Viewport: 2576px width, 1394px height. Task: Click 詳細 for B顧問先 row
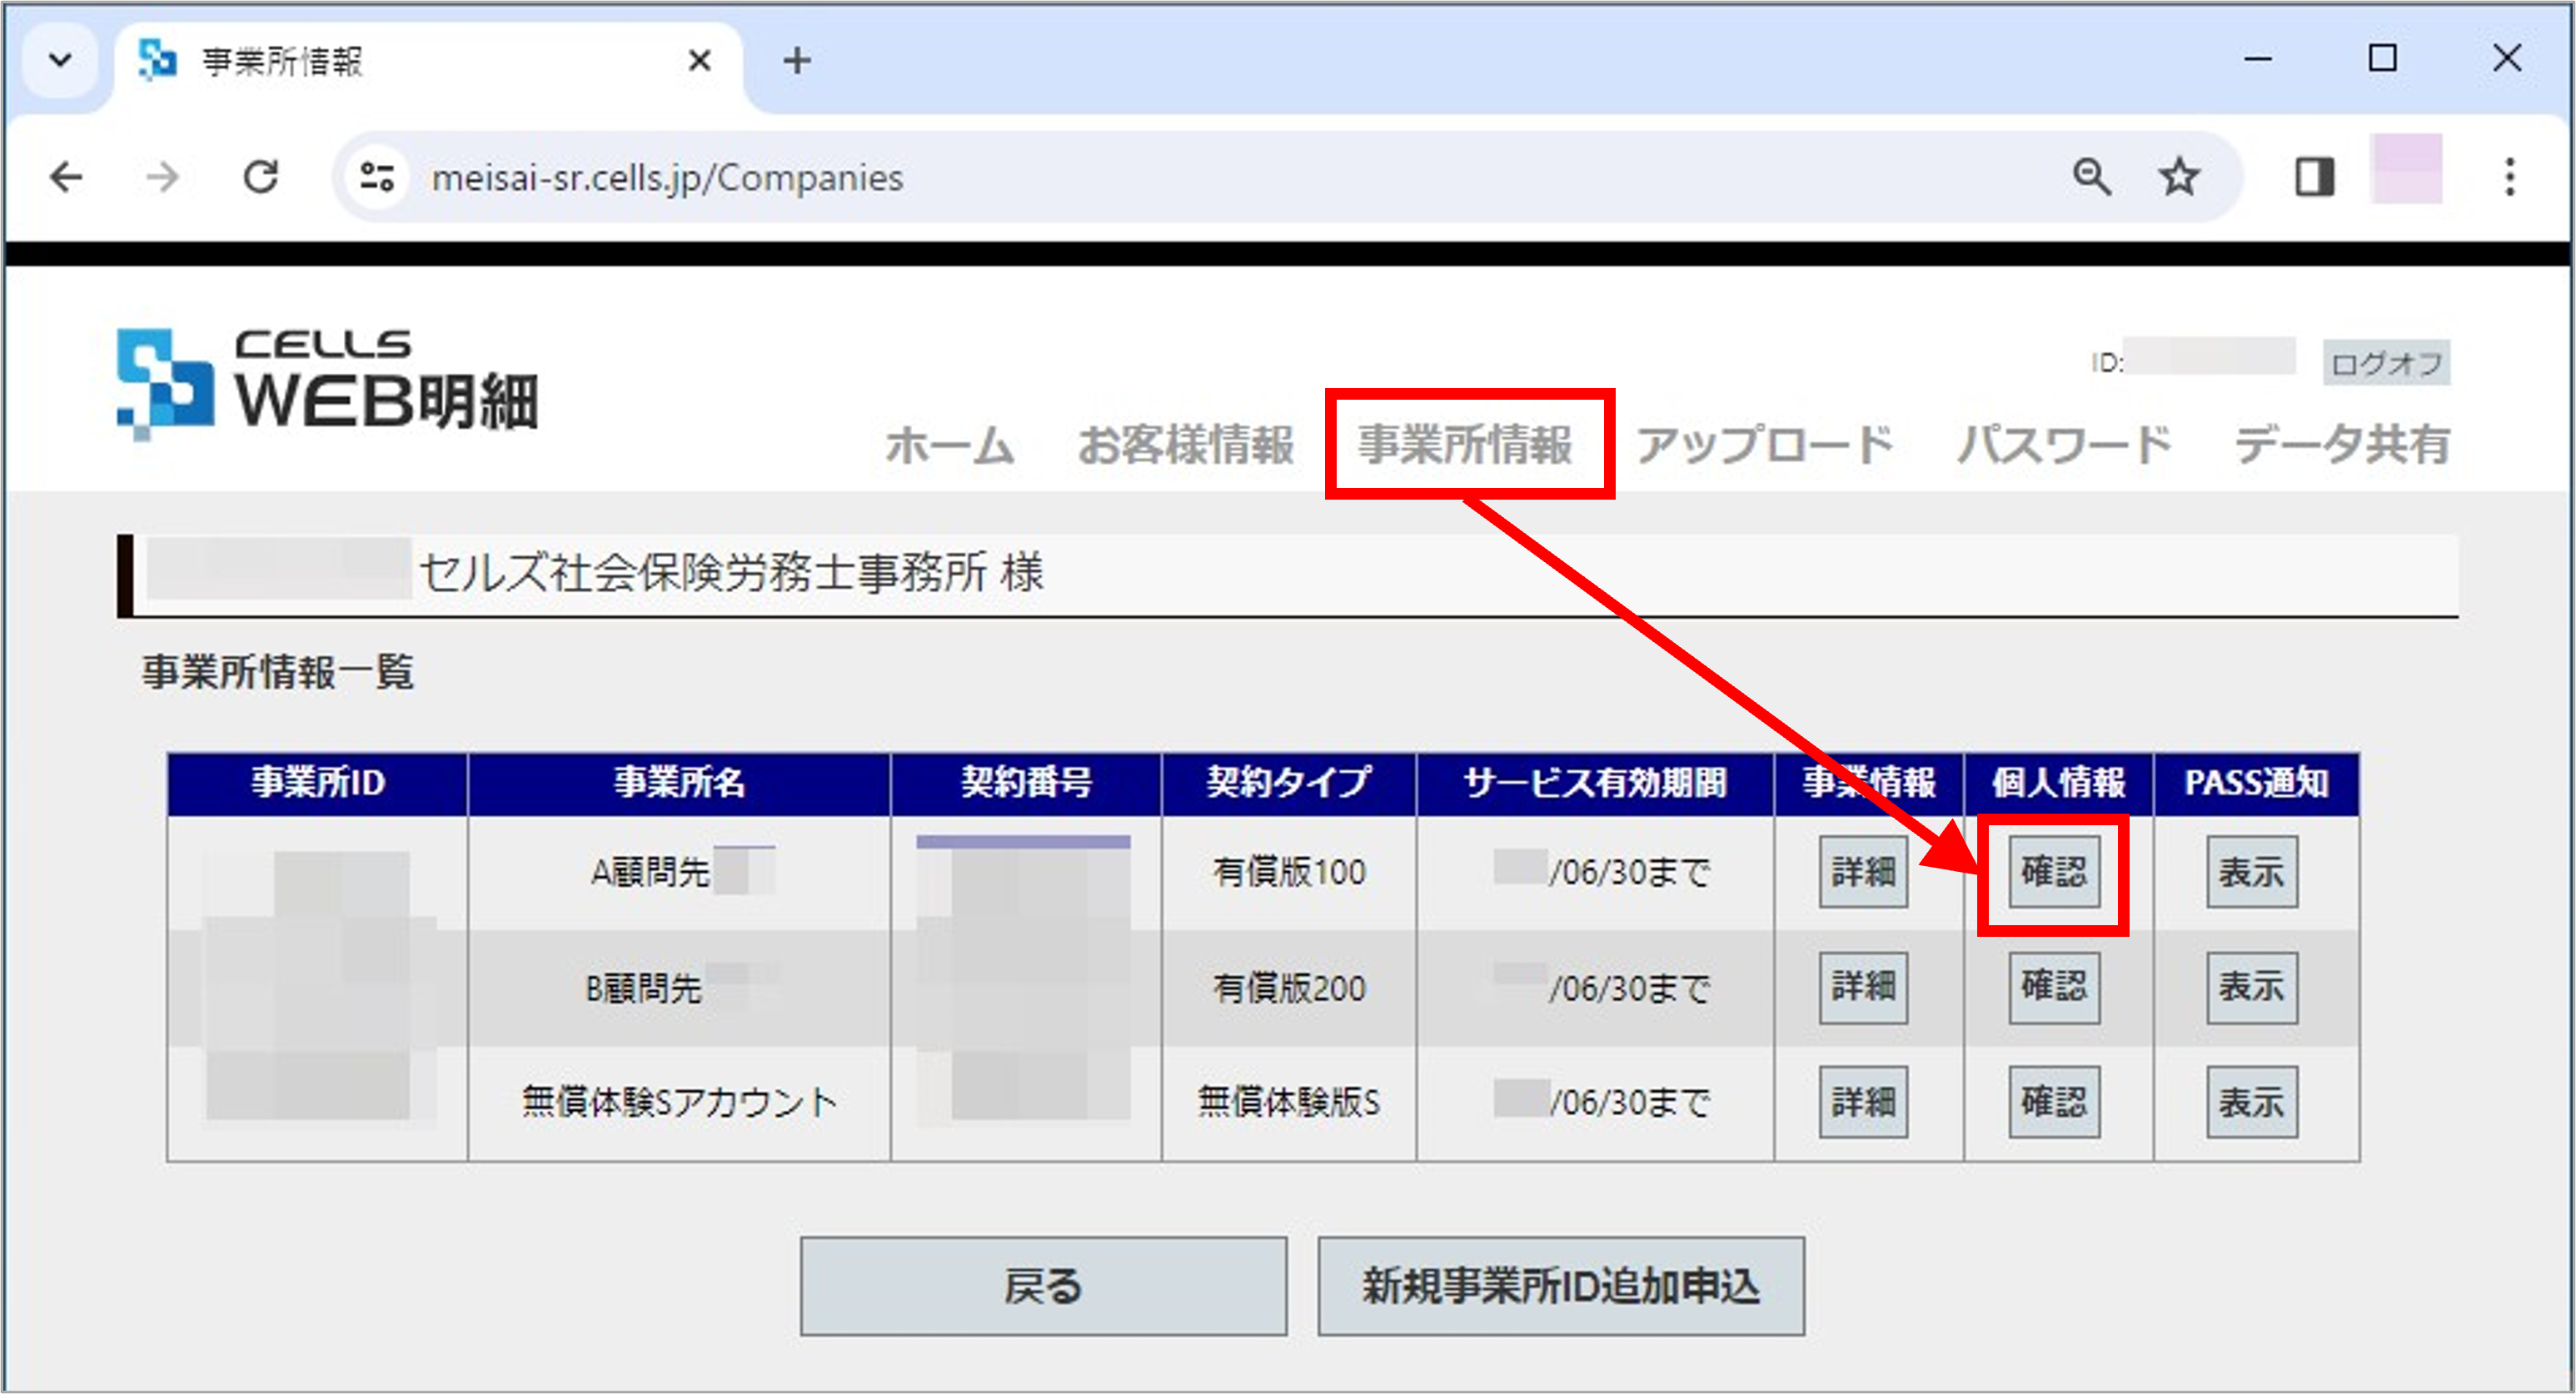coord(1863,988)
